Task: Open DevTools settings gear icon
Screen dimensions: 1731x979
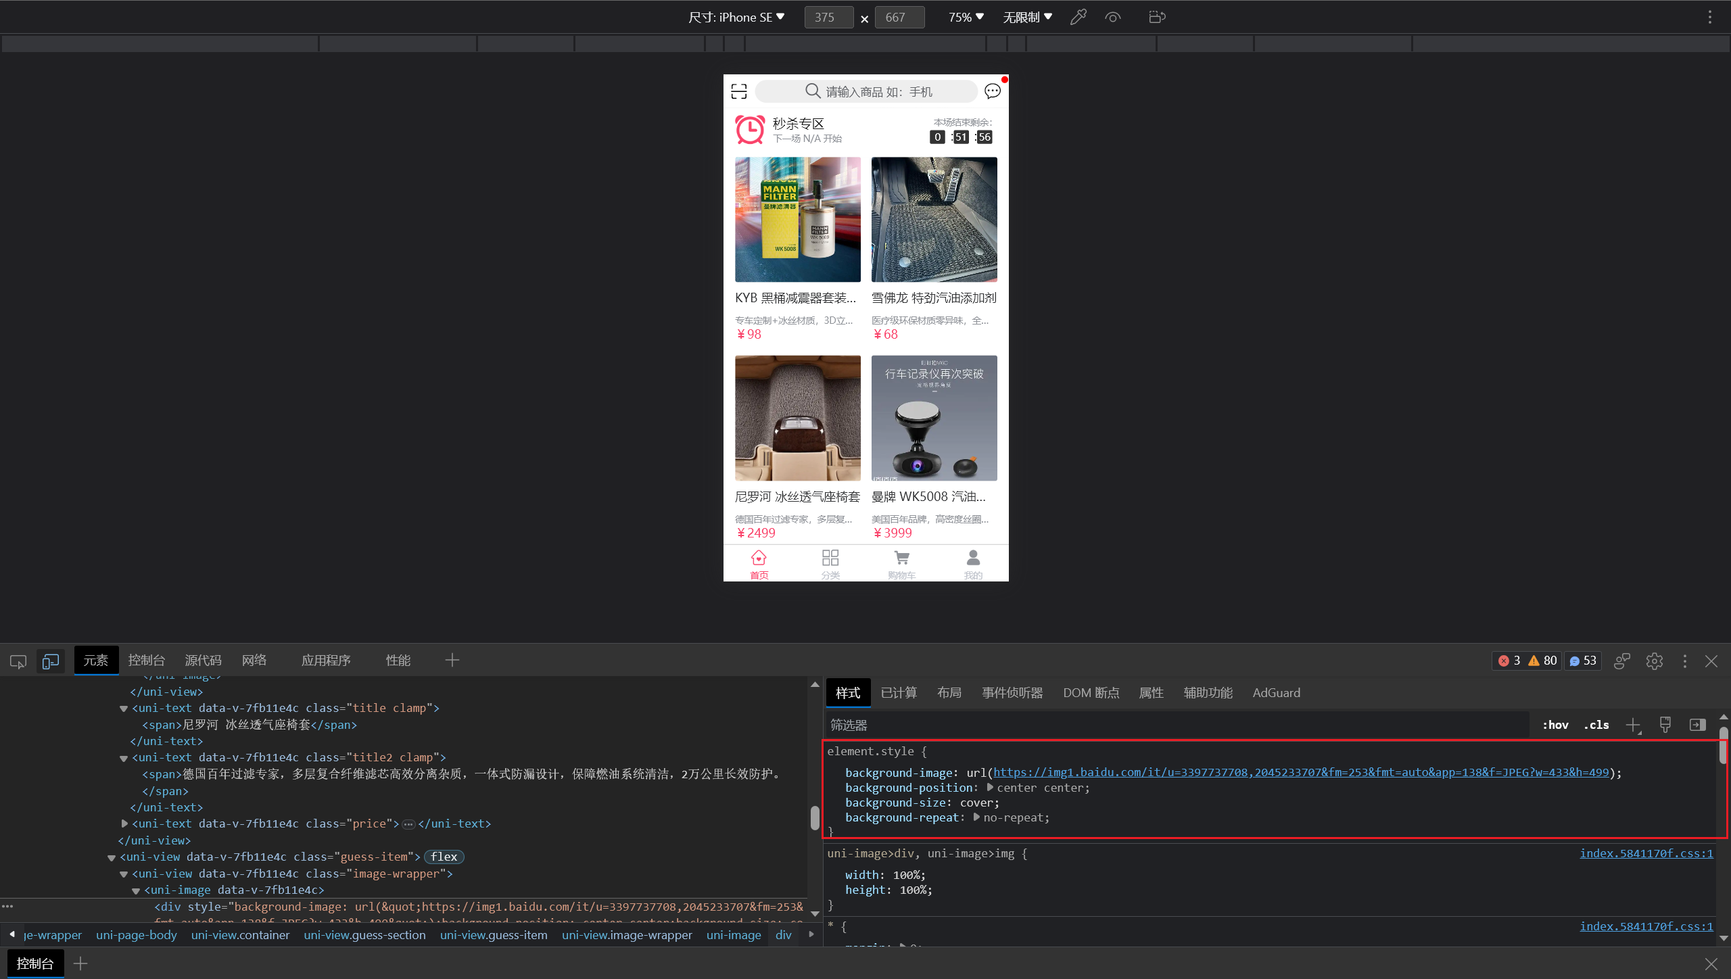Action: [1655, 661]
